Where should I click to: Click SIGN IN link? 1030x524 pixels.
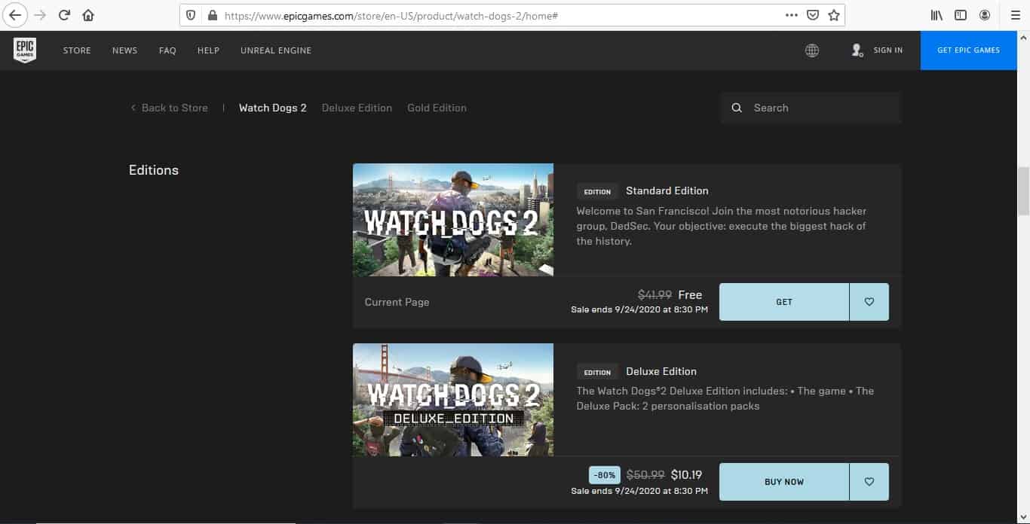pos(887,50)
